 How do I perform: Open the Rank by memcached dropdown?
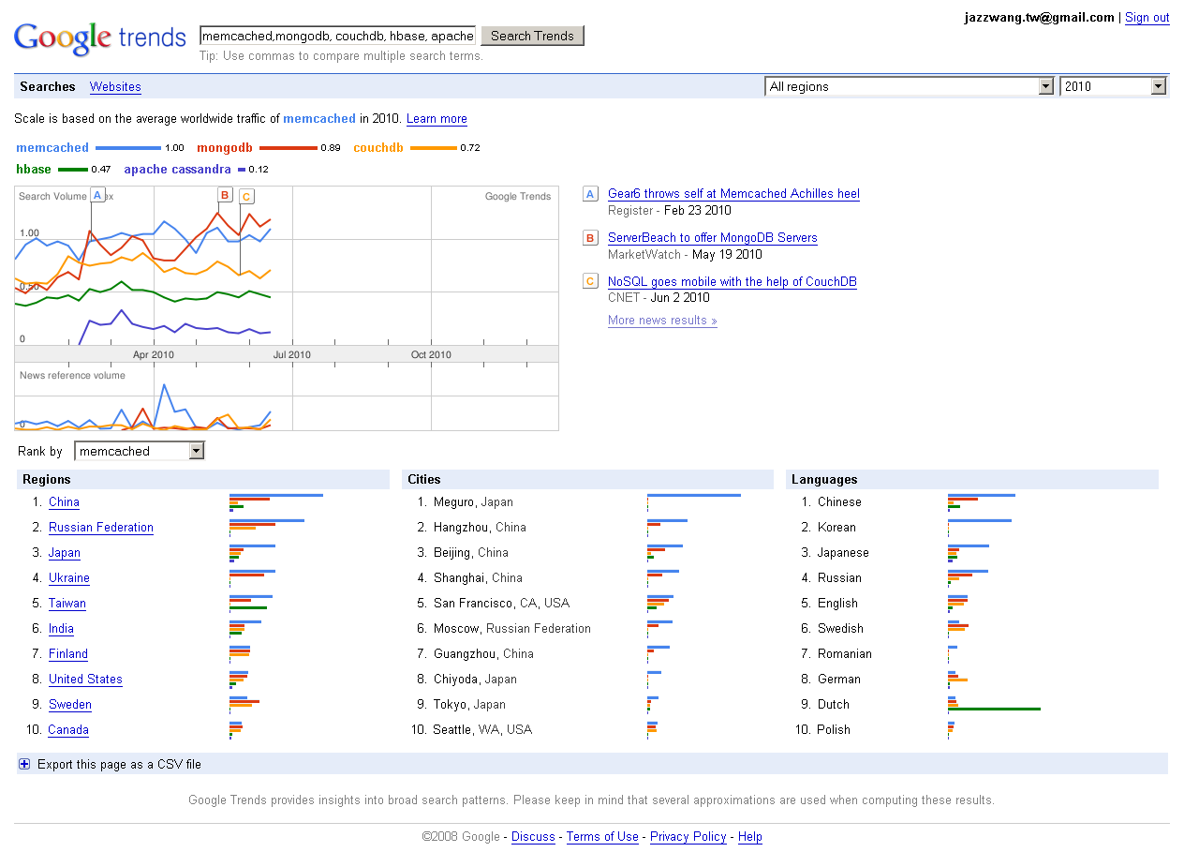pyautogui.click(x=139, y=451)
